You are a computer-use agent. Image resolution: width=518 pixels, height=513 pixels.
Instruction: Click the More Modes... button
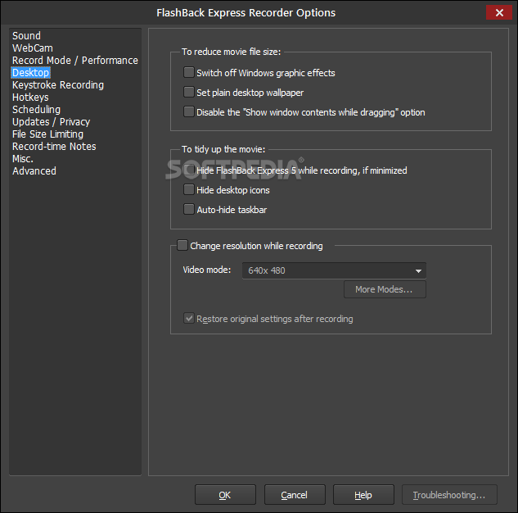coord(385,289)
